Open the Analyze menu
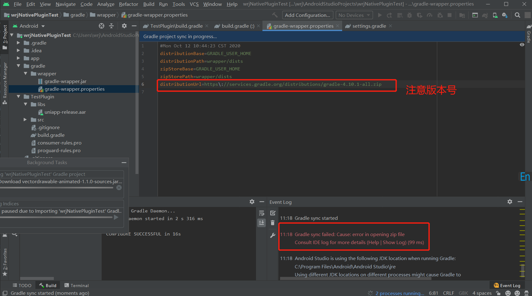Image resolution: width=532 pixels, height=296 pixels. click(106, 4)
